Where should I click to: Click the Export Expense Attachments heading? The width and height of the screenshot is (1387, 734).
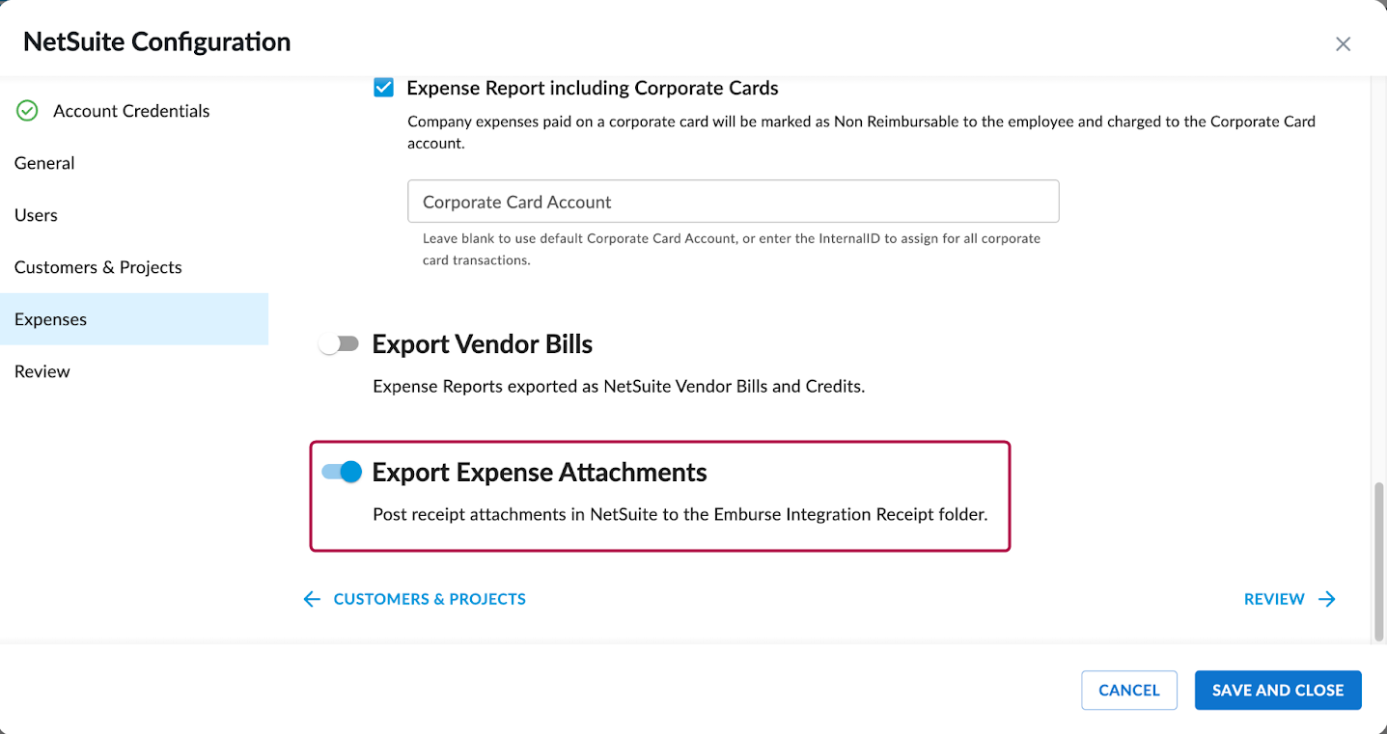point(540,472)
